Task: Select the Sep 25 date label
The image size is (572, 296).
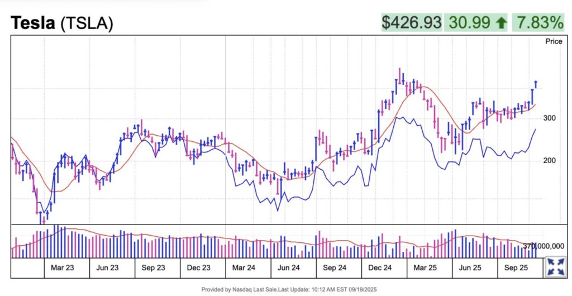Action: [x=516, y=268]
